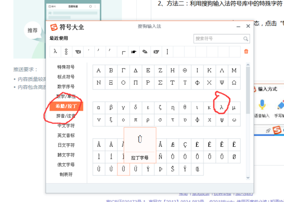
Task: Insert recent right-pointing black hand symbol
Action: coord(133,52)
